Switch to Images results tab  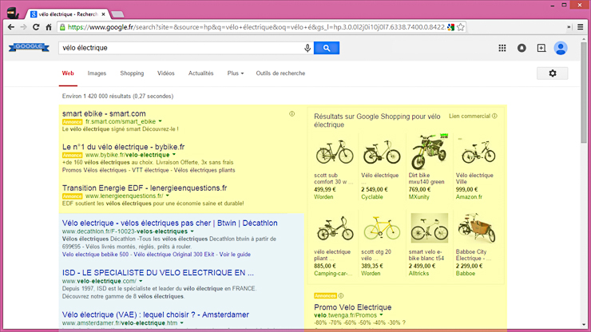pos(97,73)
